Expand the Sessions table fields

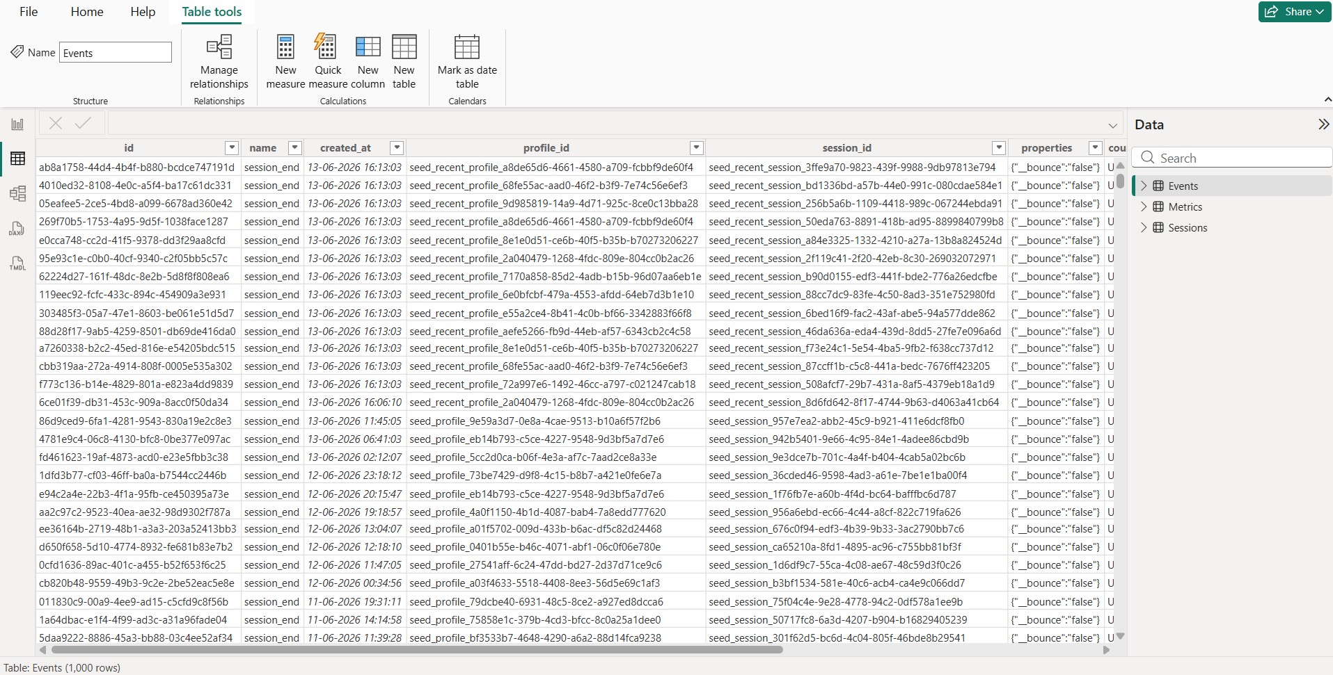pos(1143,227)
